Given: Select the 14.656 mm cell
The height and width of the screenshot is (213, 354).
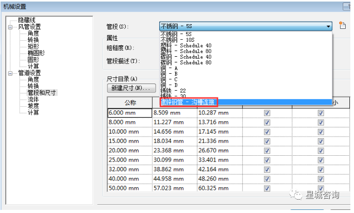Looking at the screenshot, I should pyautogui.click(x=175, y=132).
